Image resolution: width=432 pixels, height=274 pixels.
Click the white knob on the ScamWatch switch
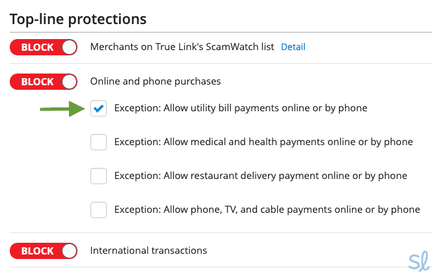pos(69,48)
